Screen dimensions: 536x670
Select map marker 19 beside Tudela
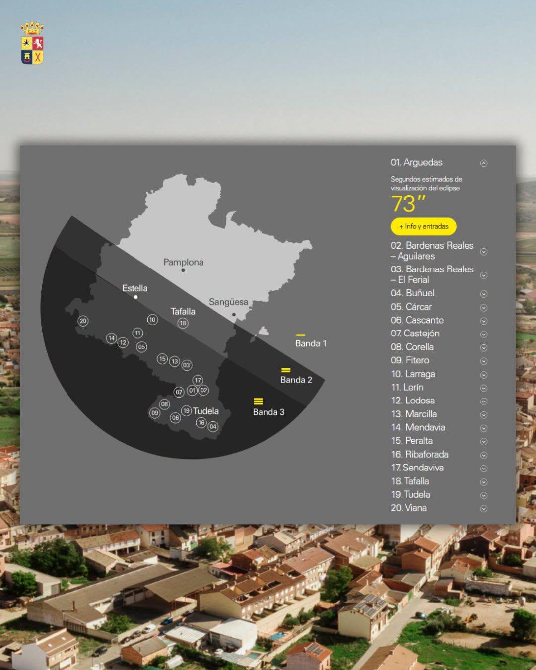(x=186, y=411)
